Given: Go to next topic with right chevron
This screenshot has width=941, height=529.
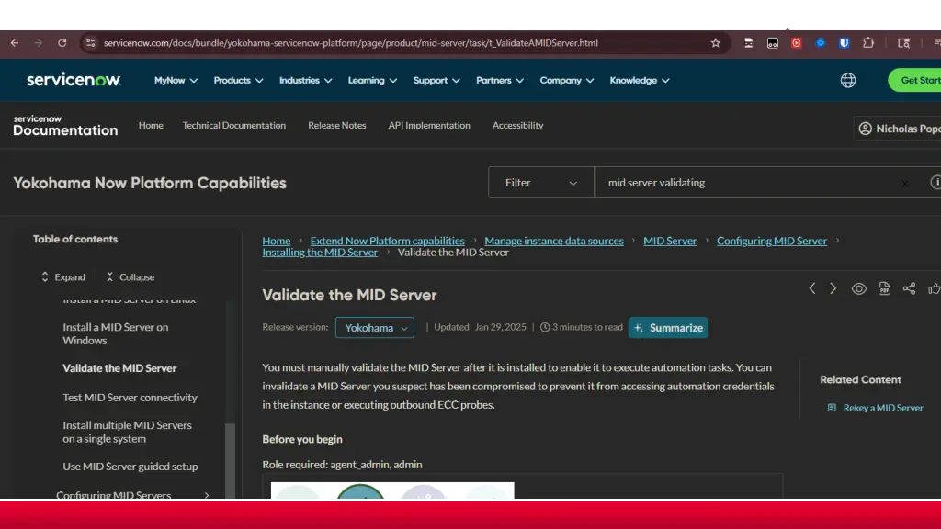Looking at the screenshot, I should [833, 288].
